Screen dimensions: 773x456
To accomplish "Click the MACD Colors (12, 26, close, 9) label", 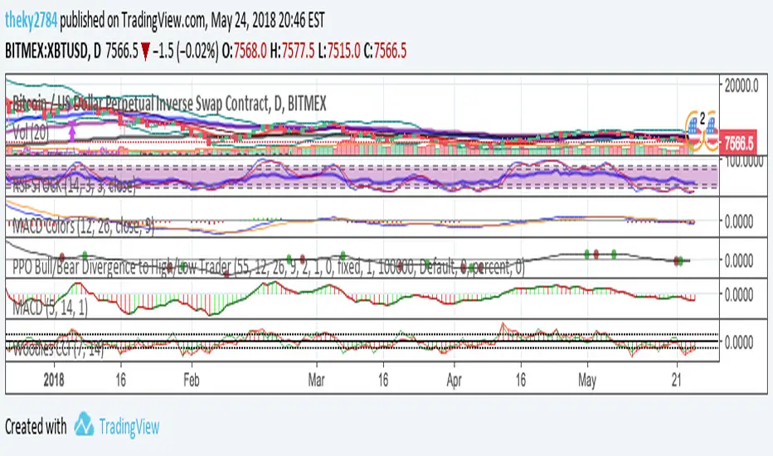I will point(83,226).
